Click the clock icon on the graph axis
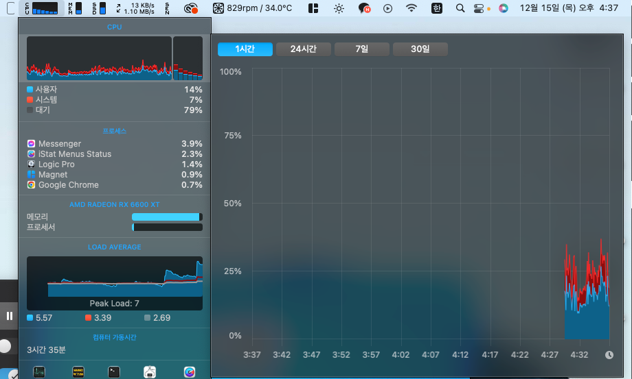 point(609,355)
